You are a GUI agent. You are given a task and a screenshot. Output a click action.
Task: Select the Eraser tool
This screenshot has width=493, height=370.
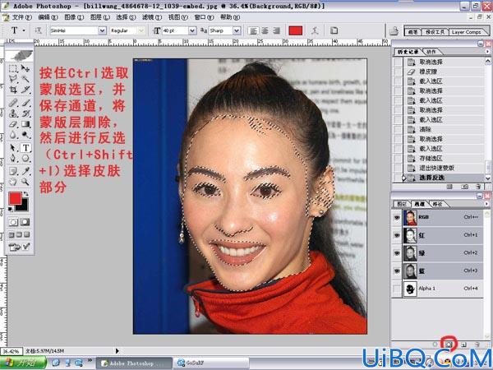13,124
